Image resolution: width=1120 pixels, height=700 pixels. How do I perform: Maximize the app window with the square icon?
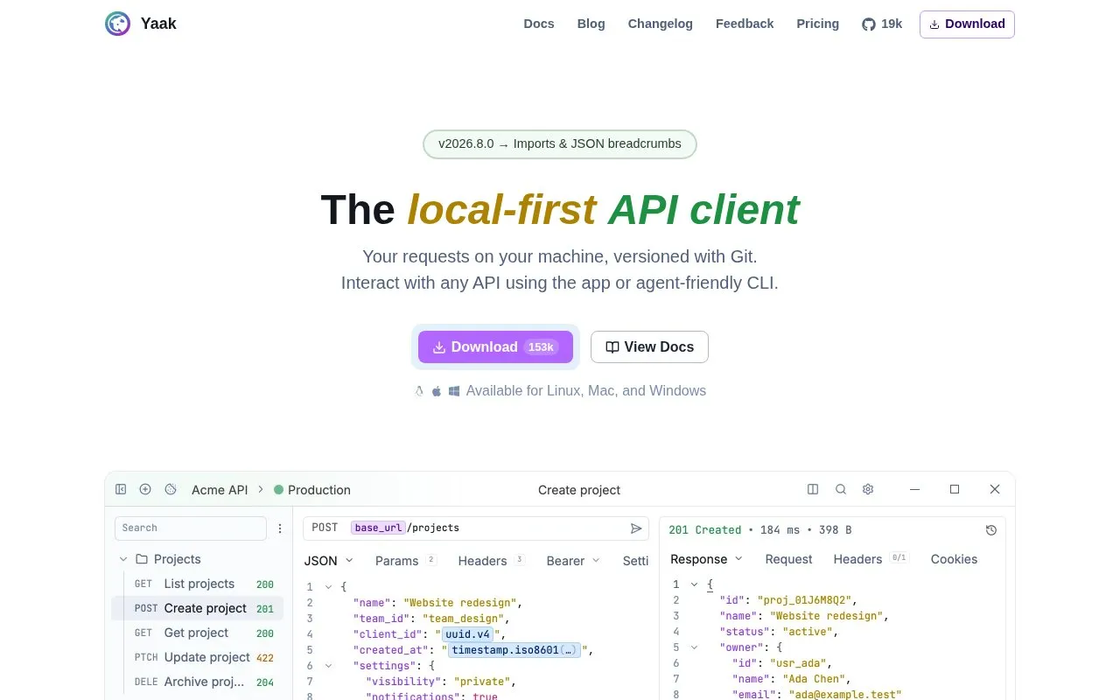[x=955, y=489]
